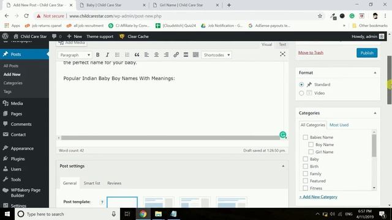Enable distraction-free writing mode
Screen dimensions: 392x220
[282, 54]
